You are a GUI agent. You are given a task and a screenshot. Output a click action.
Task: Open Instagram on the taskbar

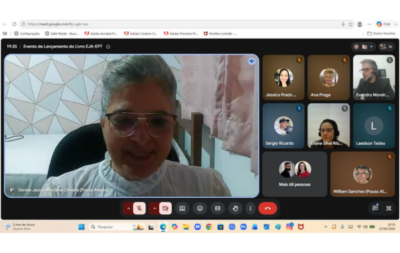[289, 227]
